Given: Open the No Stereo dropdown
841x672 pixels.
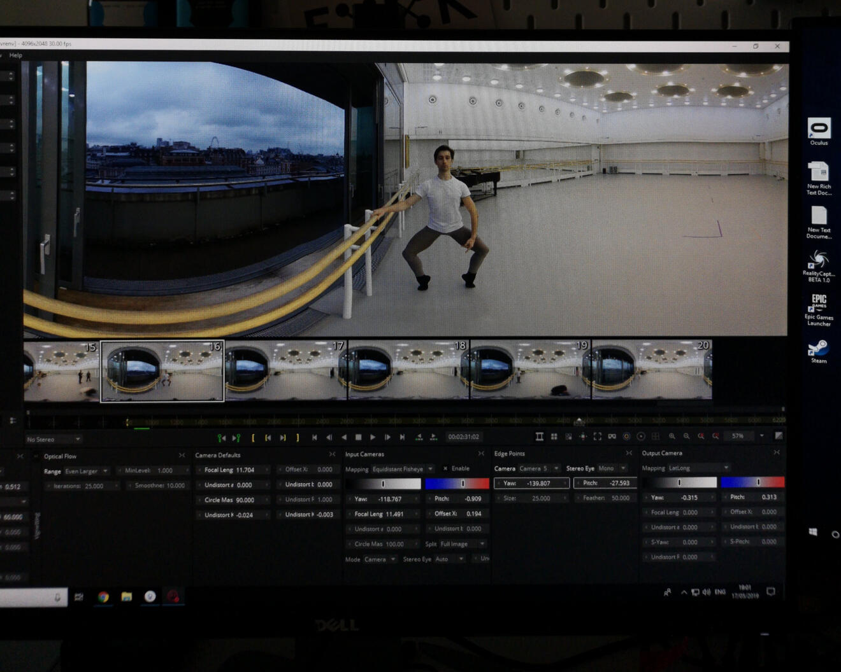Looking at the screenshot, I should click(x=54, y=439).
